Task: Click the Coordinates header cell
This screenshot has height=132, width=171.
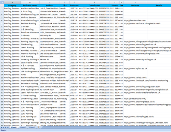Action: pos(94,5)
